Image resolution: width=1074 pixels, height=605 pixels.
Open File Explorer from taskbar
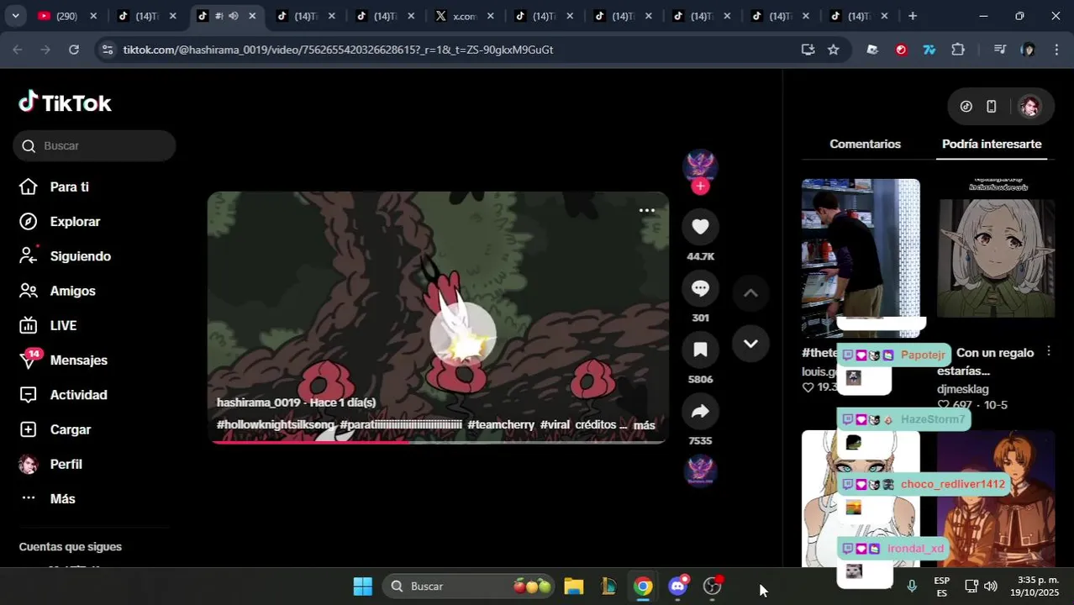[574, 587]
